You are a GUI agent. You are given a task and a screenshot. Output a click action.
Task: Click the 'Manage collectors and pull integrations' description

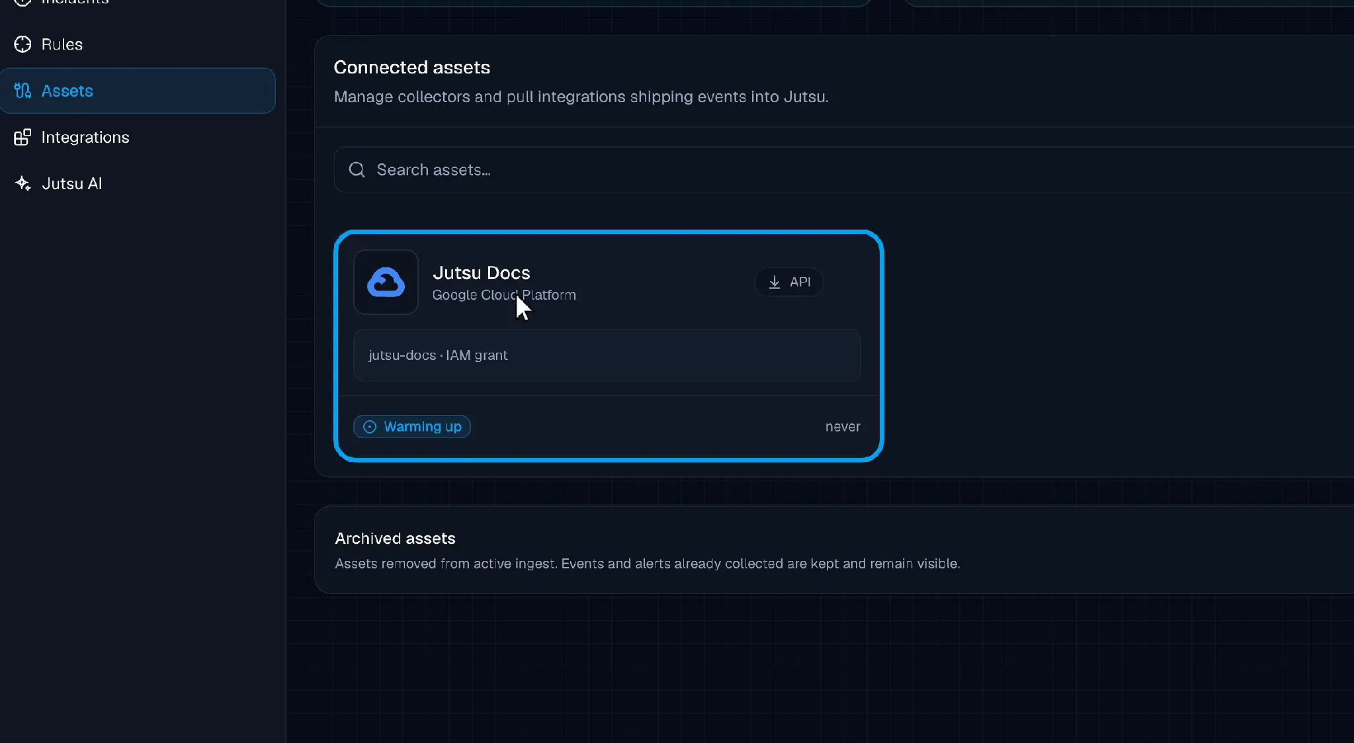pyautogui.click(x=581, y=97)
